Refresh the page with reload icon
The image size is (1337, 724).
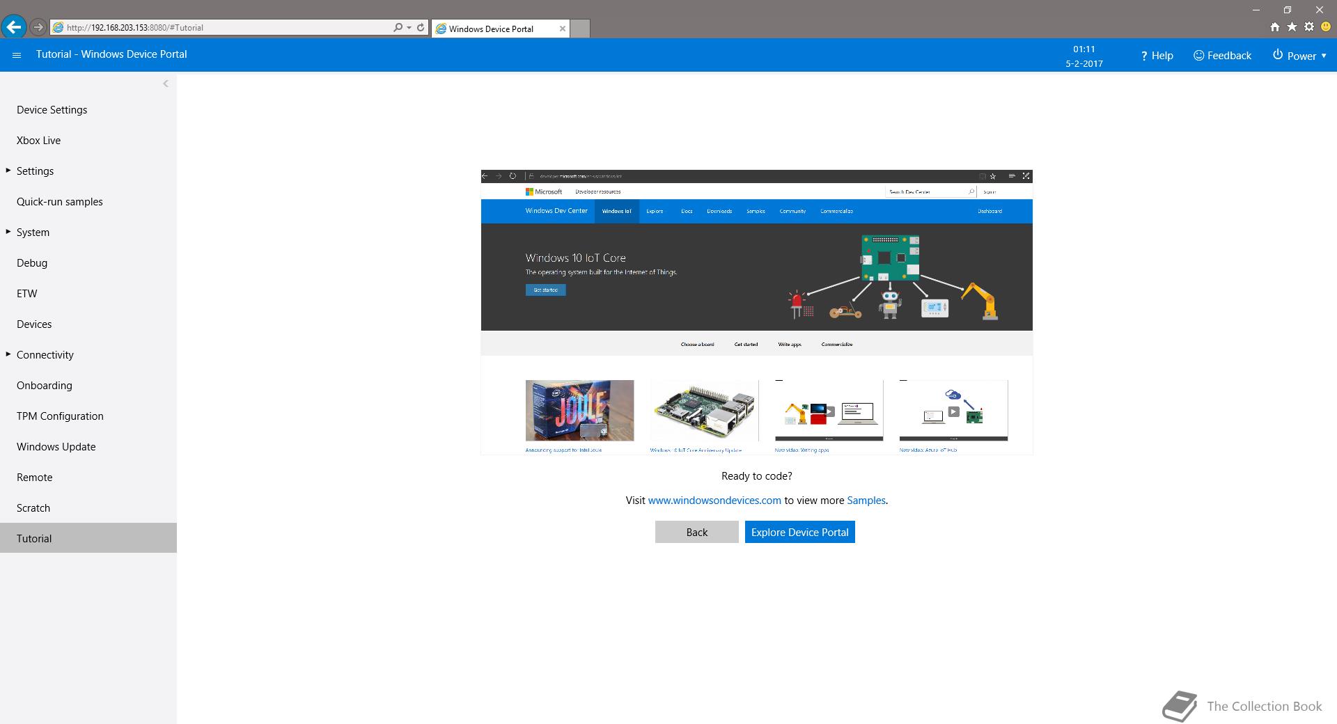pos(421,27)
